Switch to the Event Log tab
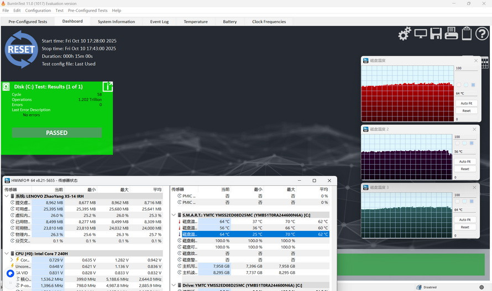492x291 pixels. point(159,21)
